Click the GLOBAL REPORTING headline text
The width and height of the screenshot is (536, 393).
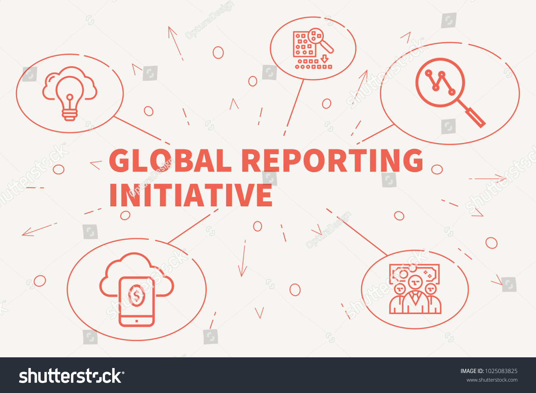(x=266, y=160)
